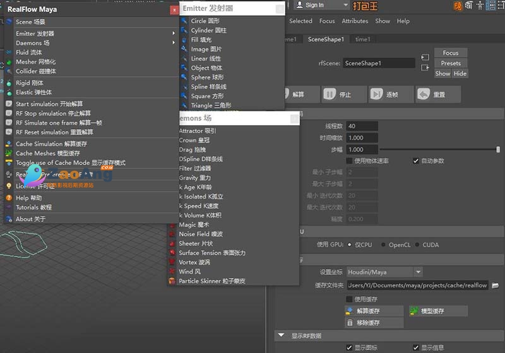Open Tutorials 教程 entry
This screenshot has height=353, width=505.
click(34, 207)
